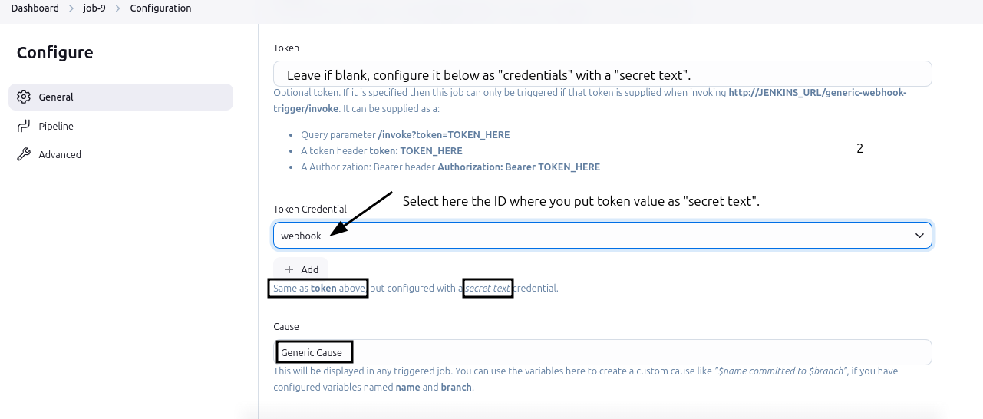Screen dimensions: 983x419
Task: Click the Configuration breadcrumb item
Action: (160, 8)
